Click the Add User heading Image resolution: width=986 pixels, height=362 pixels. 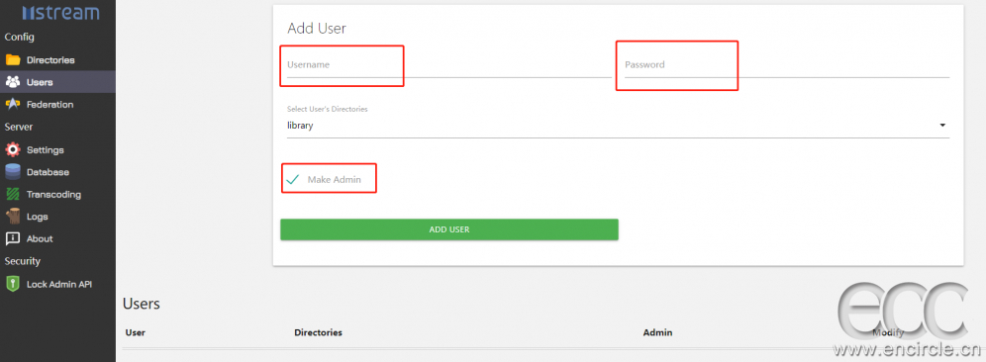[317, 29]
